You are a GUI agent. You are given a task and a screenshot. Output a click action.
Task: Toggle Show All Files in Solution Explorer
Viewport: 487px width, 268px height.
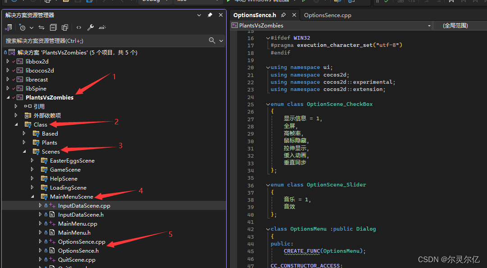click(65, 27)
